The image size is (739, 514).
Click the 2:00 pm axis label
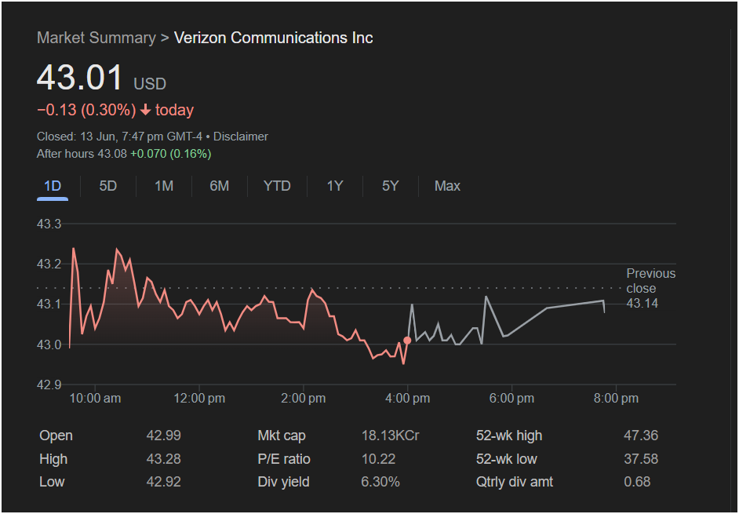click(x=304, y=399)
